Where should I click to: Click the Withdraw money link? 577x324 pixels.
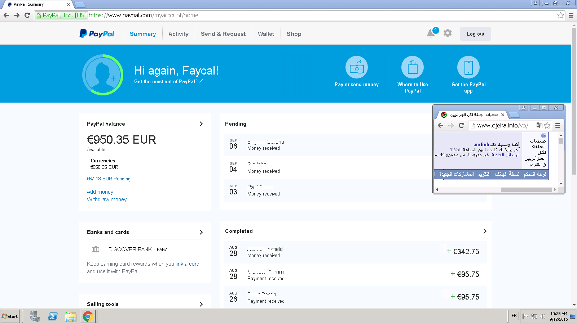[x=107, y=199]
